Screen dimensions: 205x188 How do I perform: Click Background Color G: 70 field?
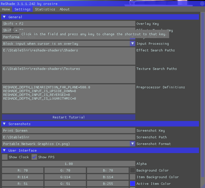65,170
